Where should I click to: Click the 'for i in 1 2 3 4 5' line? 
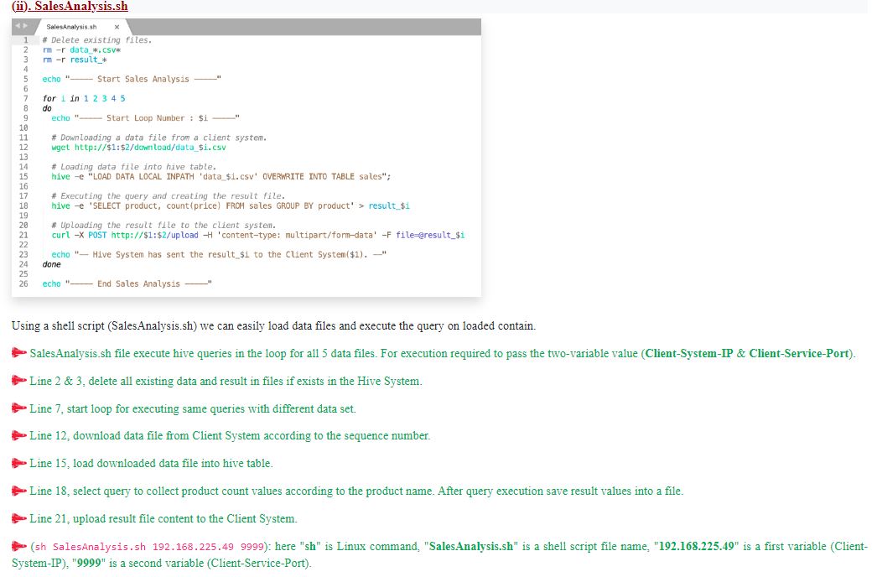point(84,99)
